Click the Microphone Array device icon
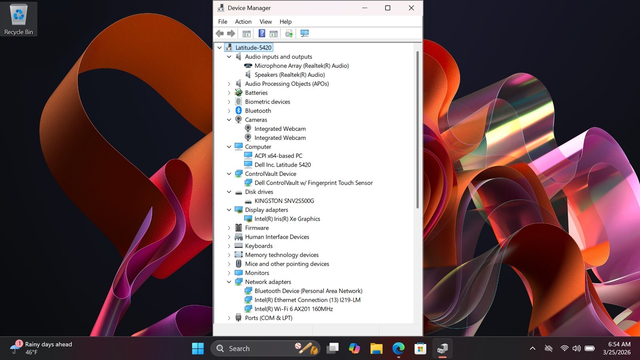Screen dimensions: 640x360 248,66
